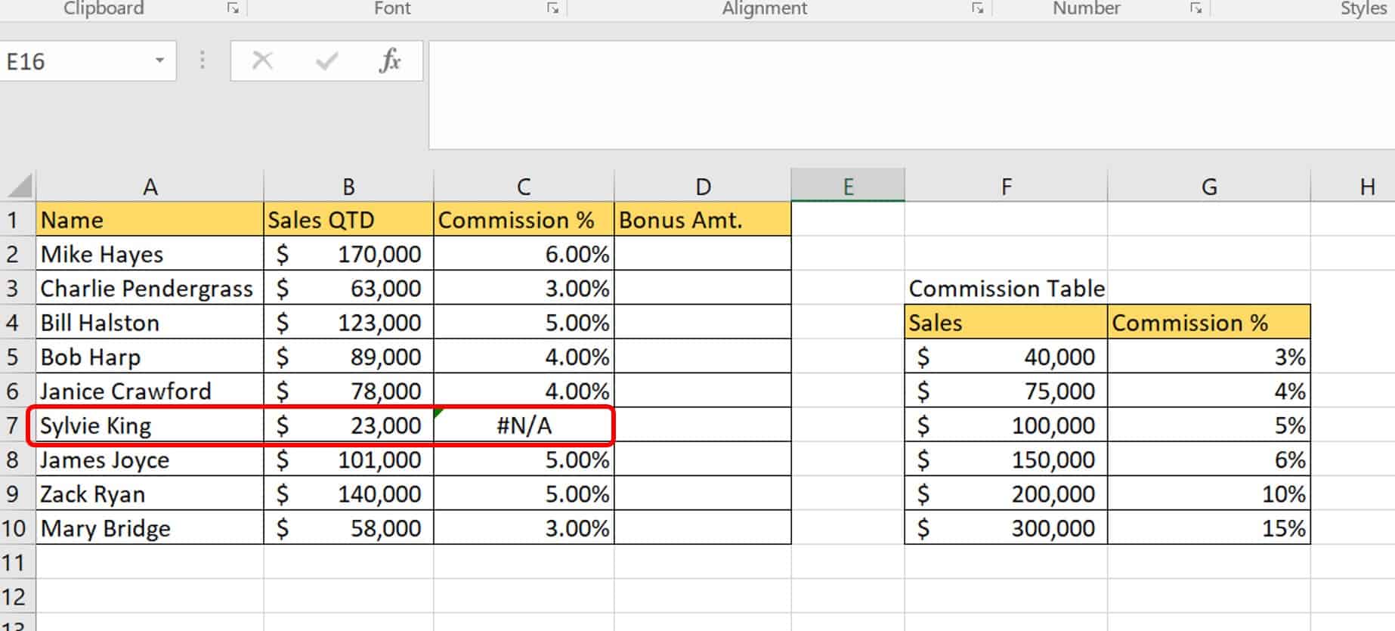Click the Insert Function fx icon
Viewport: 1395px width, 631px height.
click(389, 60)
